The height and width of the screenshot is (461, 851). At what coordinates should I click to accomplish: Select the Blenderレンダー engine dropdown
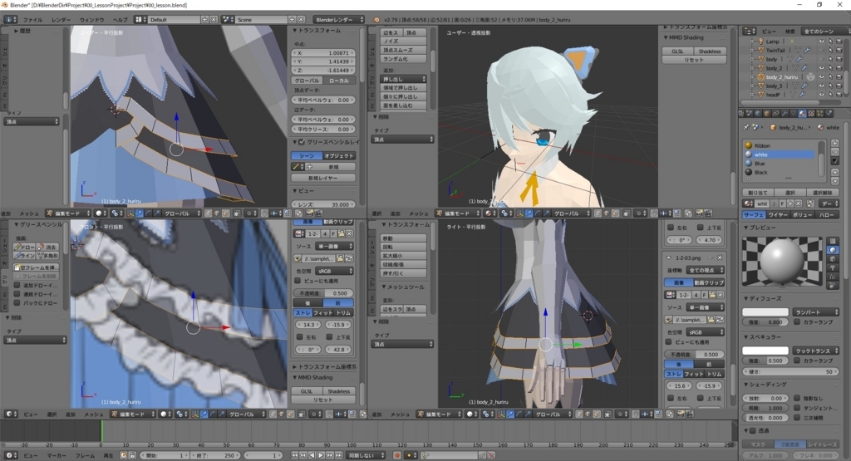point(339,20)
